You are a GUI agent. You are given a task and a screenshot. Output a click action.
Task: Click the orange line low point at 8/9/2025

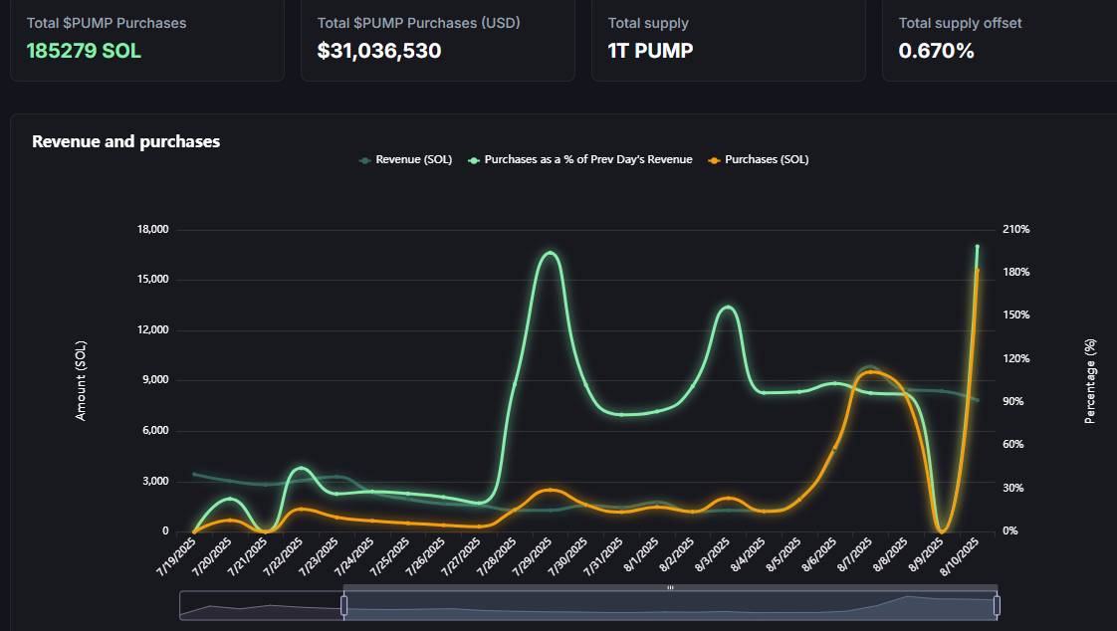[x=942, y=530]
